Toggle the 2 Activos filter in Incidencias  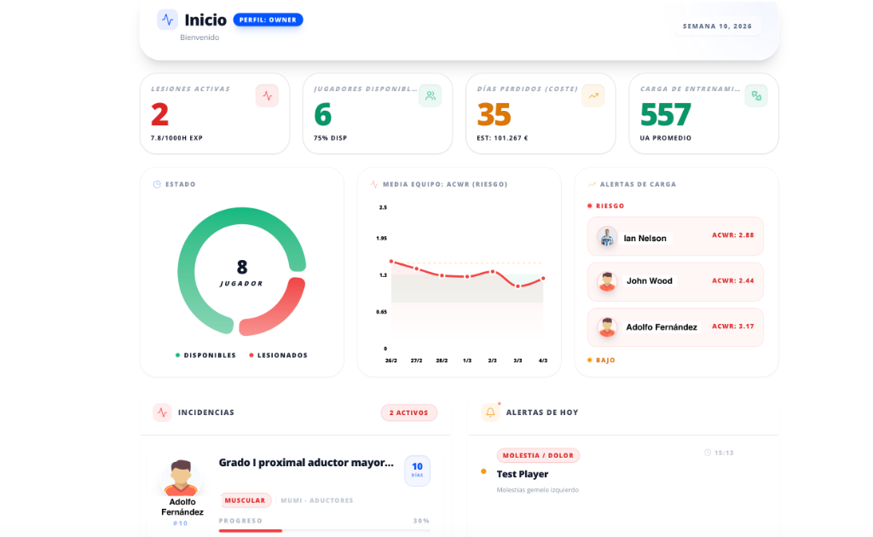point(408,413)
